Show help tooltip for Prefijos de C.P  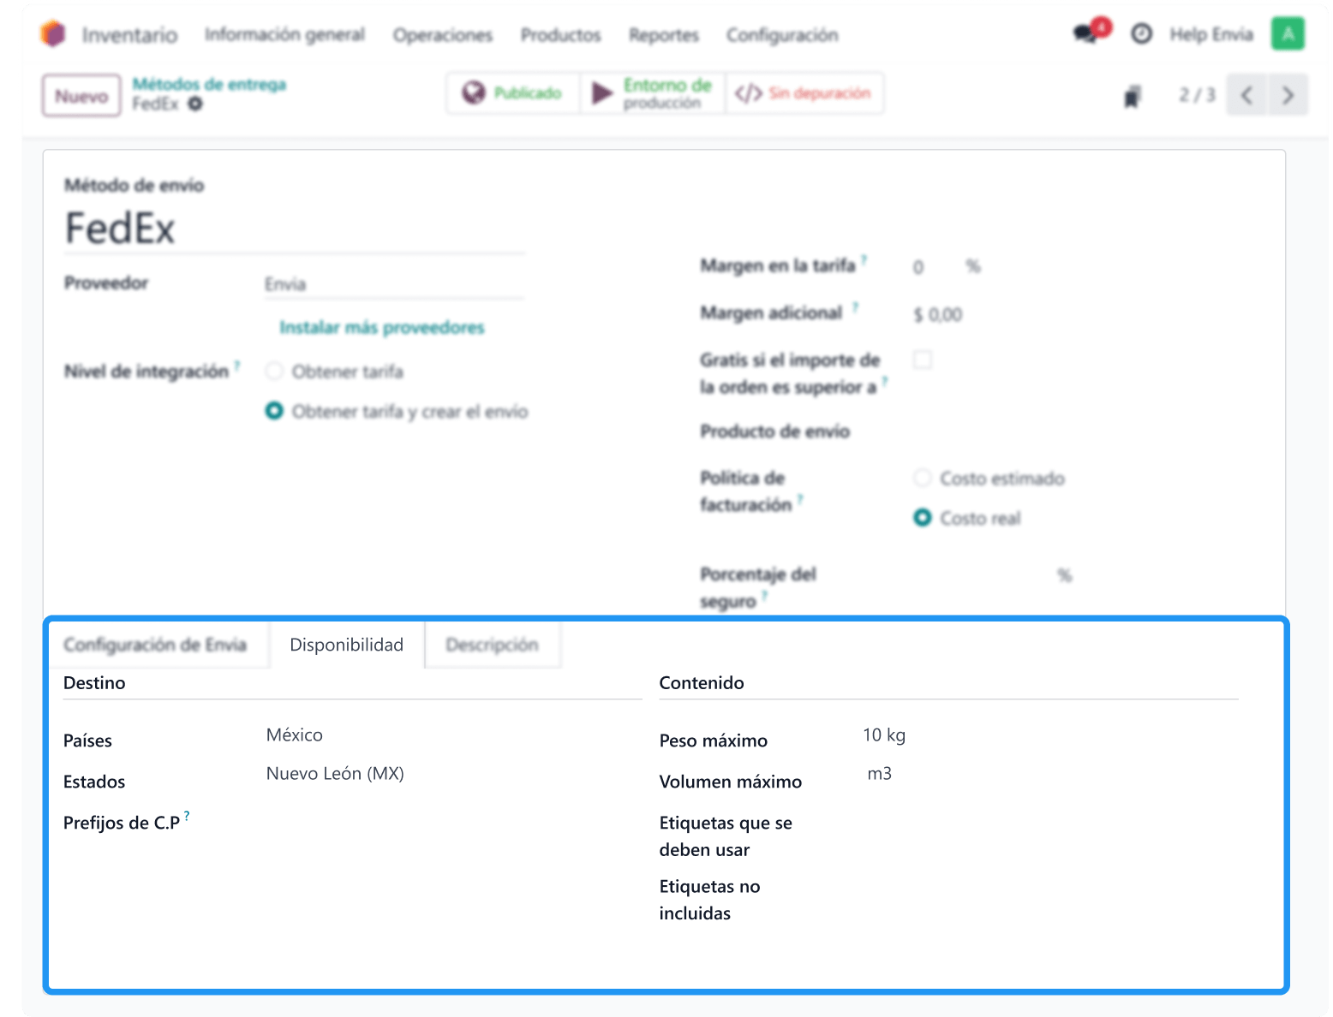187,816
